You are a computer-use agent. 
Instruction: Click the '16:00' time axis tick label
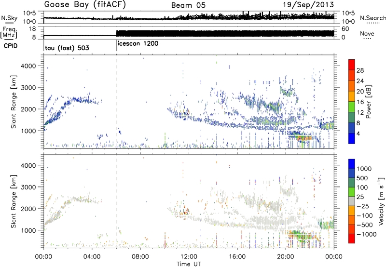point(237,257)
